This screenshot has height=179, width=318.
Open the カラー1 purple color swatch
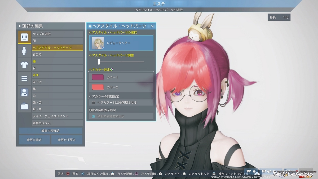point(98,77)
